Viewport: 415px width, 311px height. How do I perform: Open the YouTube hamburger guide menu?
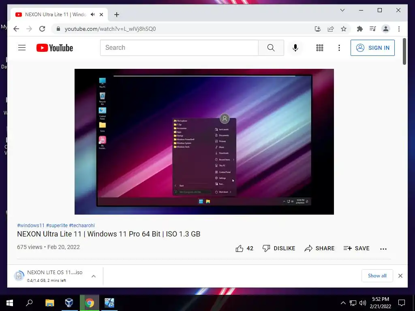coord(22,48)
